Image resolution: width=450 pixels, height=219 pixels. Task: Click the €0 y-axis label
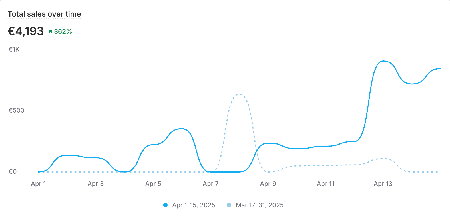13,172
